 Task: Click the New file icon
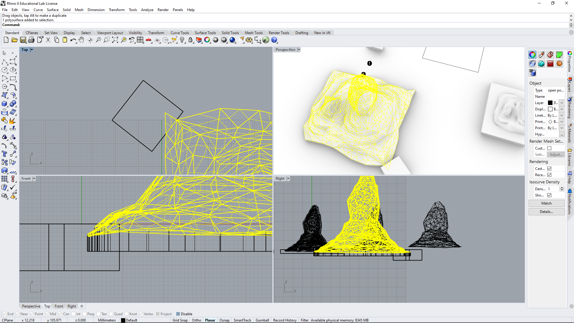[6, 40]
